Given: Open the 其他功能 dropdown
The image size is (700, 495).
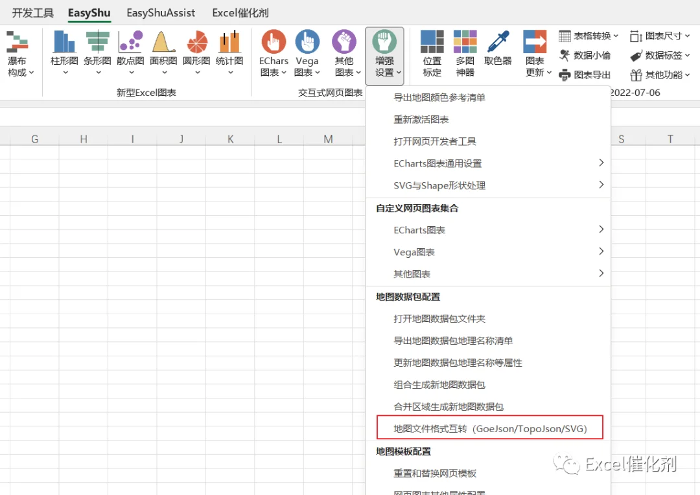Looking at the screenshot, I should (659, 75).
